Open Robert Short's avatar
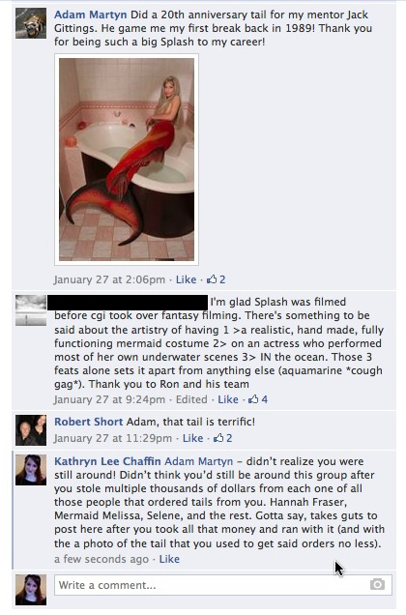 [31, 430]
